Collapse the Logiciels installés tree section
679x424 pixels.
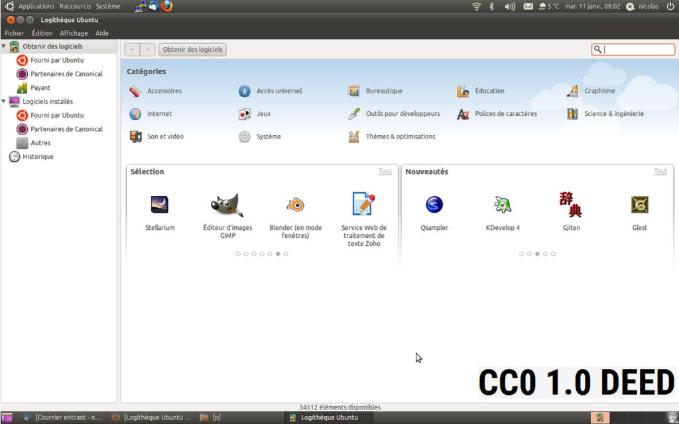(x=4, y=101)
